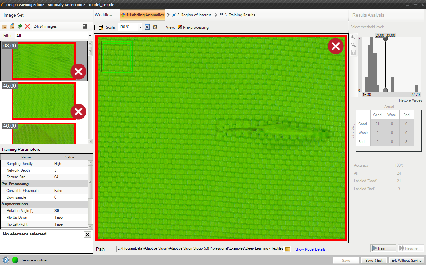Click the Help question mark icon

(x=6, y=260)
